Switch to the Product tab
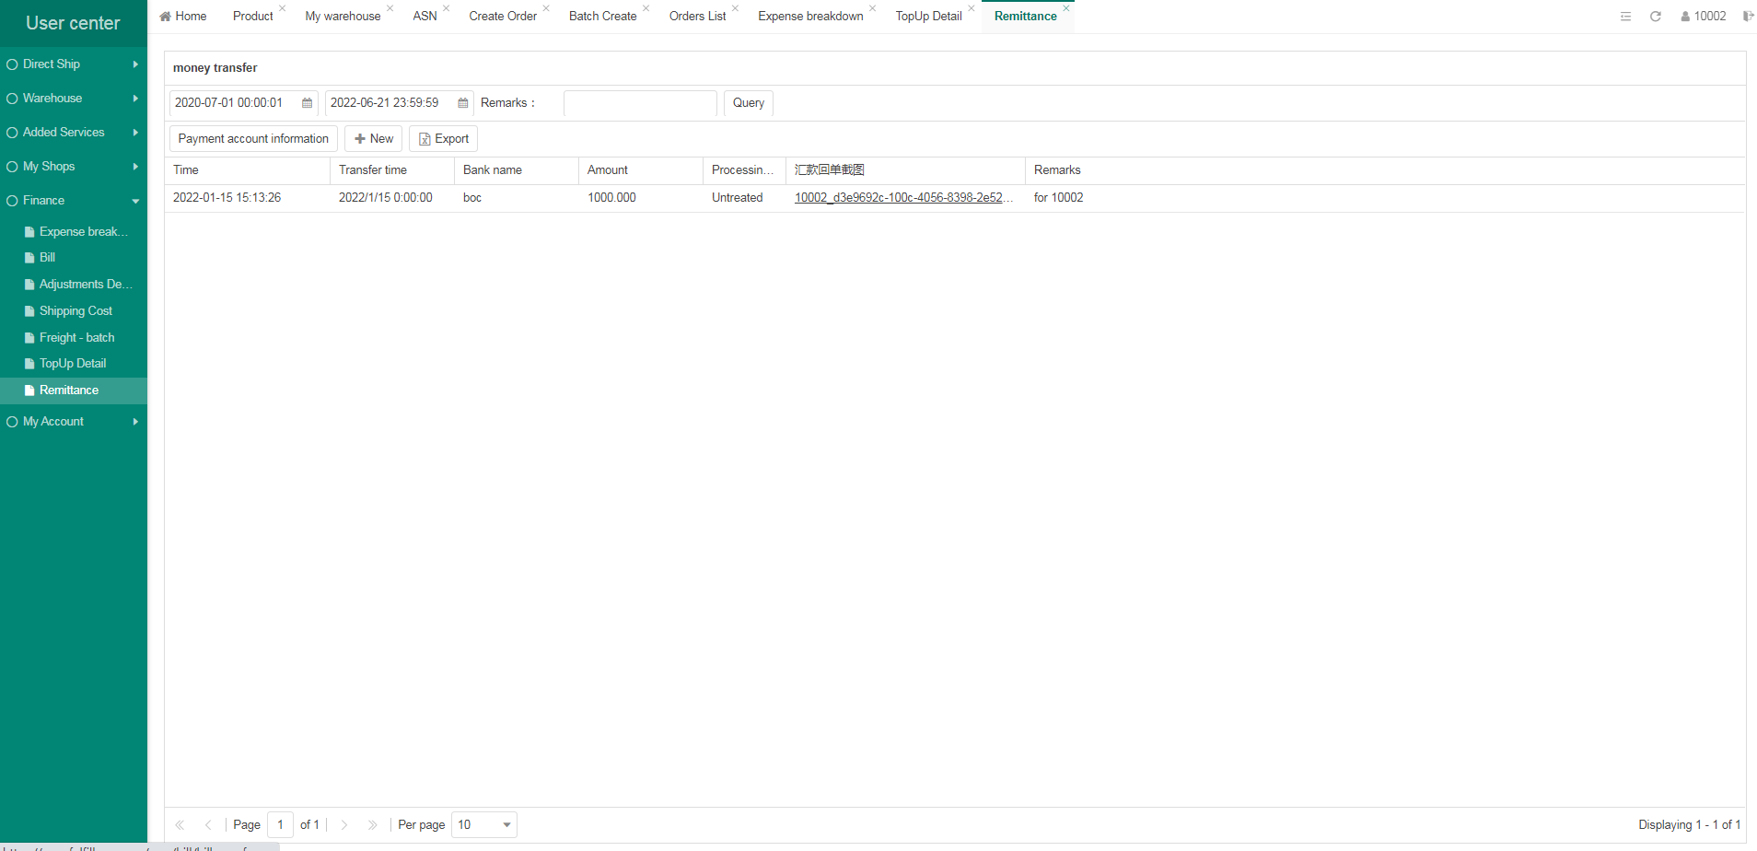 (x=253, y=17)
